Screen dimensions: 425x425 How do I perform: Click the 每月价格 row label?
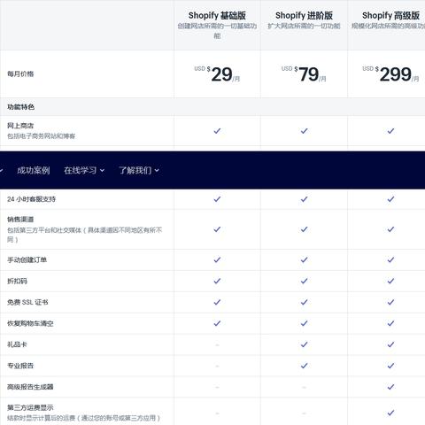(20, 73)
